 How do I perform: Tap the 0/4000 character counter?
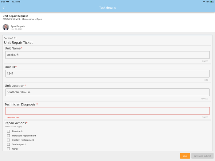(x=205, y=117)
